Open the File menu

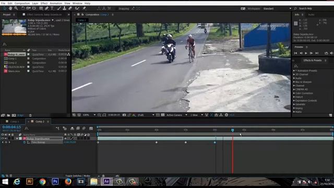tap(3, 3)
